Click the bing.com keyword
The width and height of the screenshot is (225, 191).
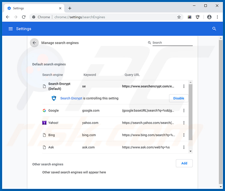89,135
